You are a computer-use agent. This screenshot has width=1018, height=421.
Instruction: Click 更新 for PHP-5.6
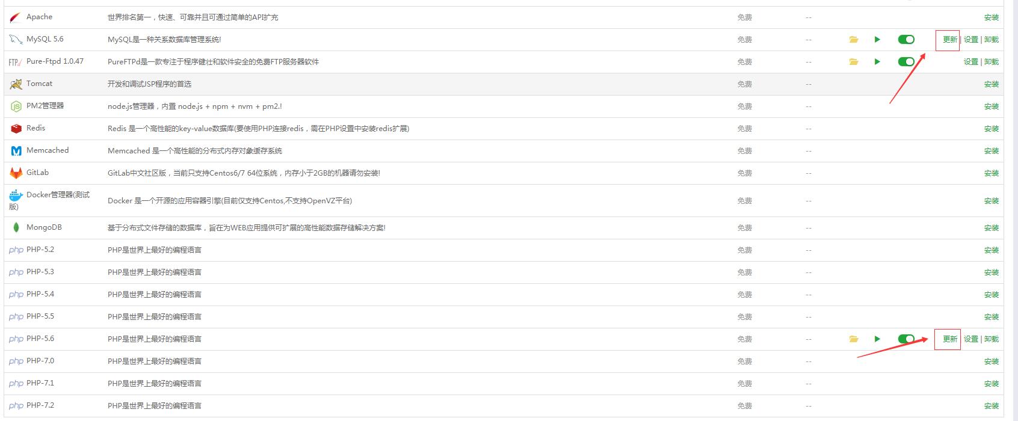point(949,339)
